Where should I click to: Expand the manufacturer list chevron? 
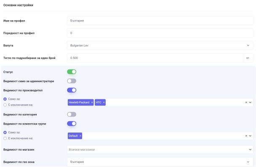click(x=250, y=102)
